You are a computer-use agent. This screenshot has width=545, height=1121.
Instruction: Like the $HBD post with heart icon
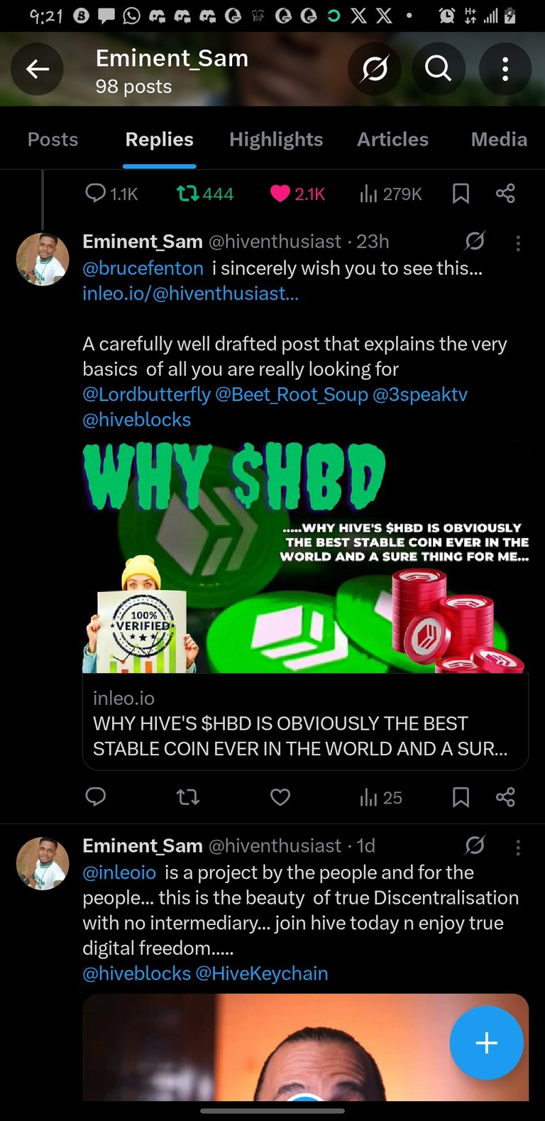[280, 797]
